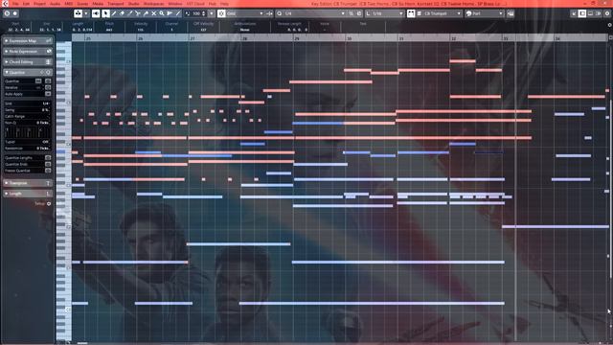
Task: Open Event Colors Part dropdown
Action: pos(484,13)
